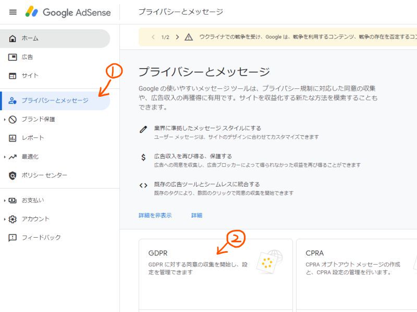Image resolution: width=417 pixels, height=312 pixels.
Task: Click the Google AdSense logo
Action: pos(68,12)
